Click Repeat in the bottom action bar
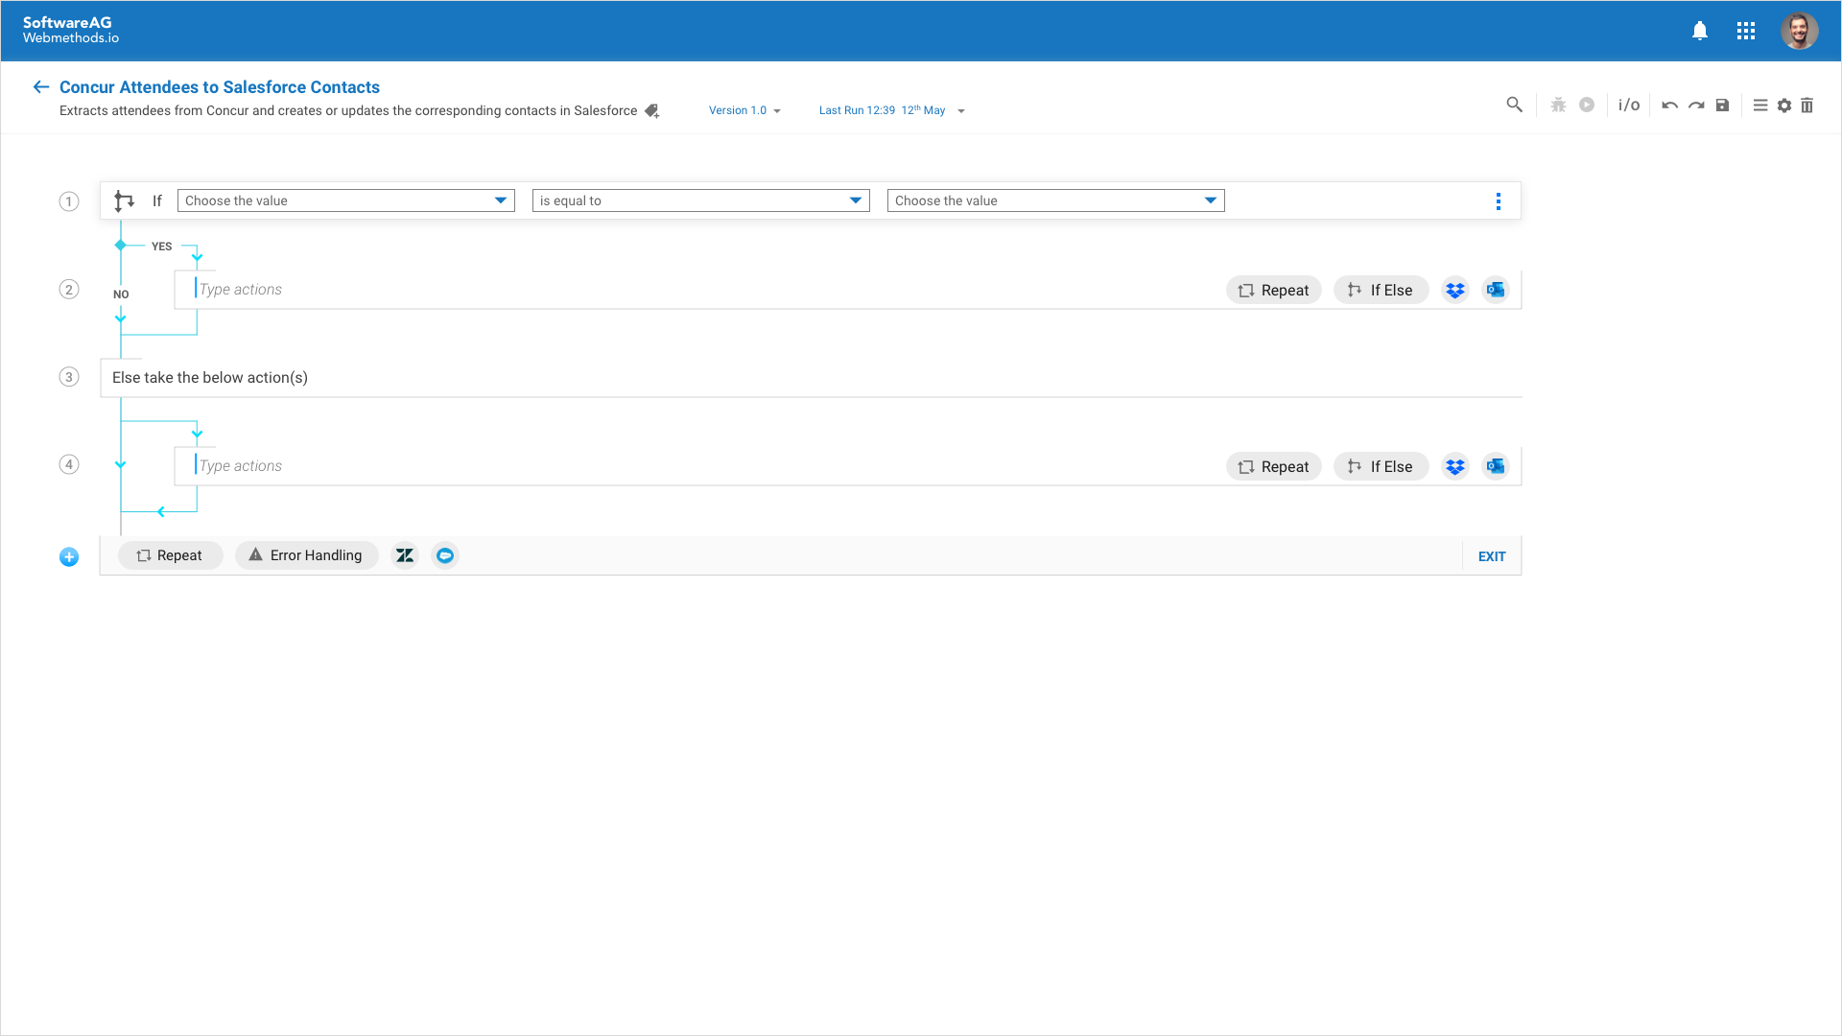Viewport: 1842px width, 1036px height. 170,555
